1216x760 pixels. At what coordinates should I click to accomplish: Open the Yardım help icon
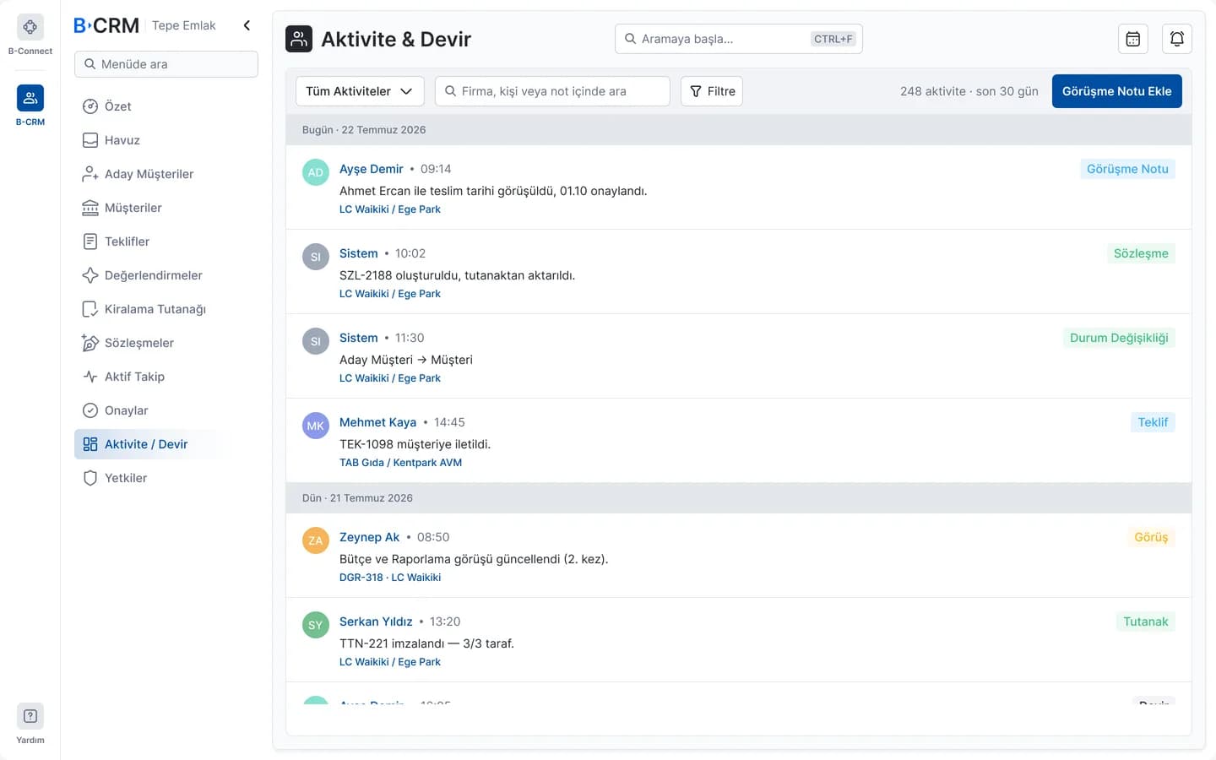(30, 716)
